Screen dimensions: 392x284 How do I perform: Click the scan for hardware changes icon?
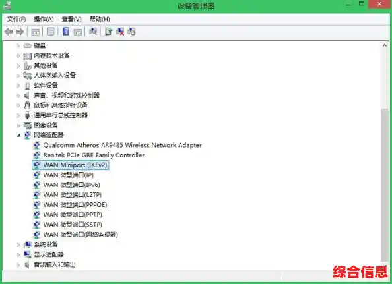(x=93, y=32)
